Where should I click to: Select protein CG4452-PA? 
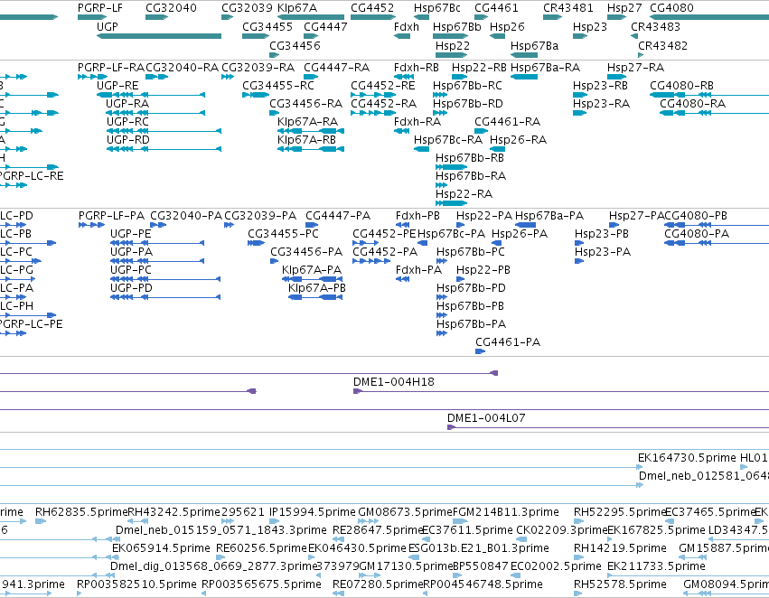coord(385,252)
